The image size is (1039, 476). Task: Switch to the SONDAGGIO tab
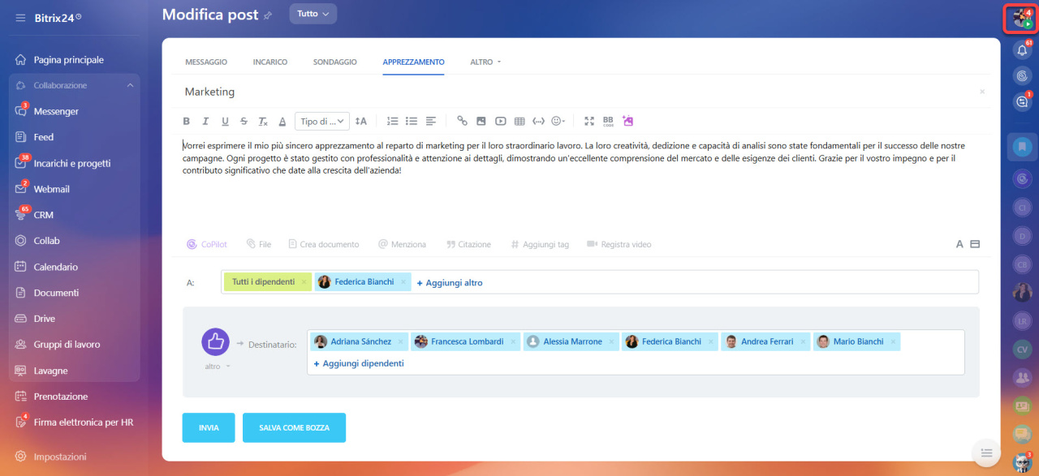pos(334,62)
